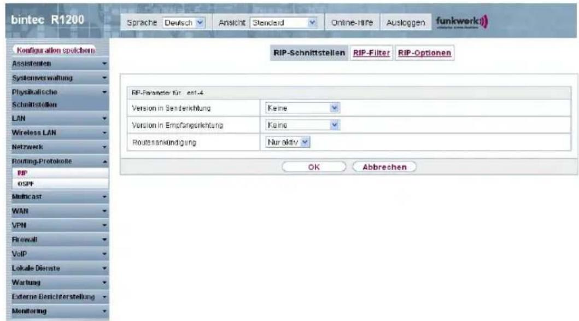This screenshot has height=321, width=579.
Task: Expand Physikalische Schnittstellen menu
Action: [x=59, y=98]
